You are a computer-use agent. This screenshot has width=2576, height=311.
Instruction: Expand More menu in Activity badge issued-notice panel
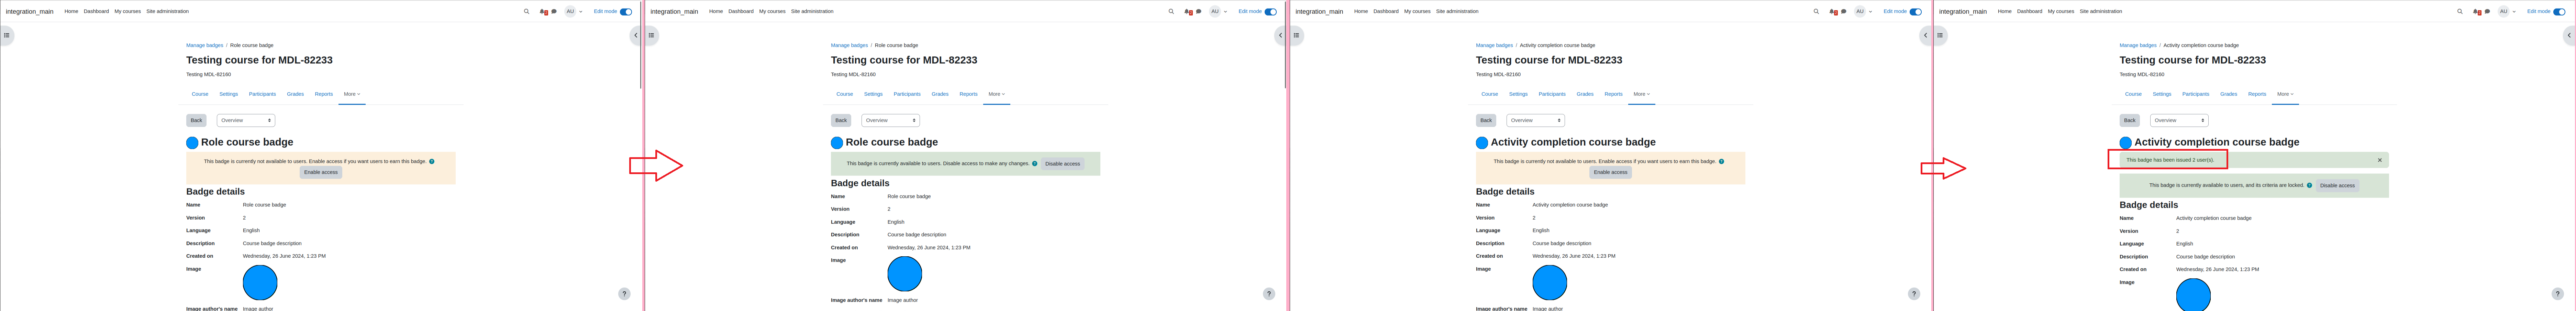point(2286,94)
